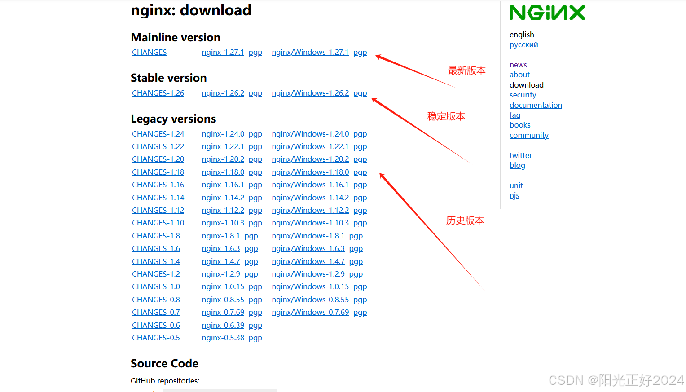Open the CHANGES-1.22 link
This screenshot has width=686, height=392.
click(158, 146)
